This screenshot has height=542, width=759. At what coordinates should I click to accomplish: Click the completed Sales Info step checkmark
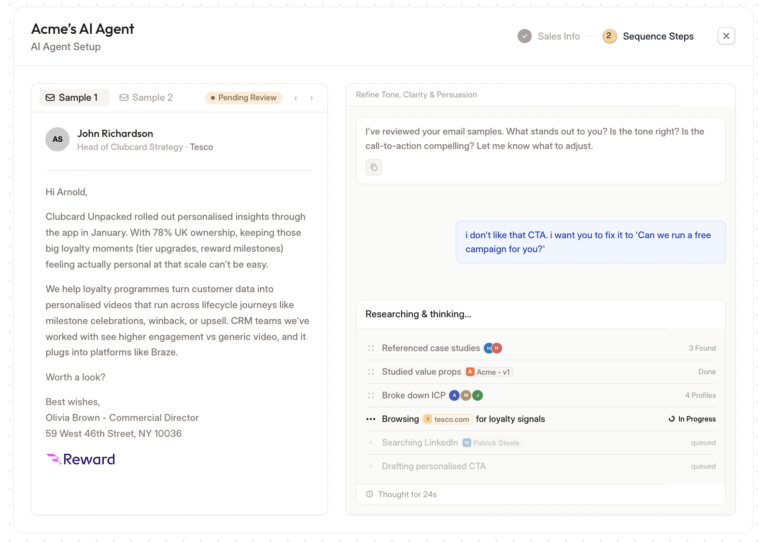click(524, 36)
